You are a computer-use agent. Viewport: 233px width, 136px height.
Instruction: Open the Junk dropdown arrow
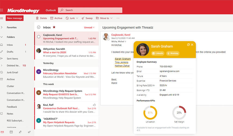click(x=77, y=18)
